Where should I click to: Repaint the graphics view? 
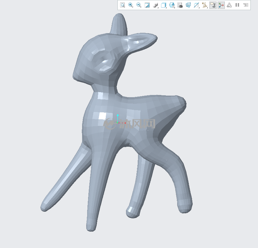[x=147, y=5]
